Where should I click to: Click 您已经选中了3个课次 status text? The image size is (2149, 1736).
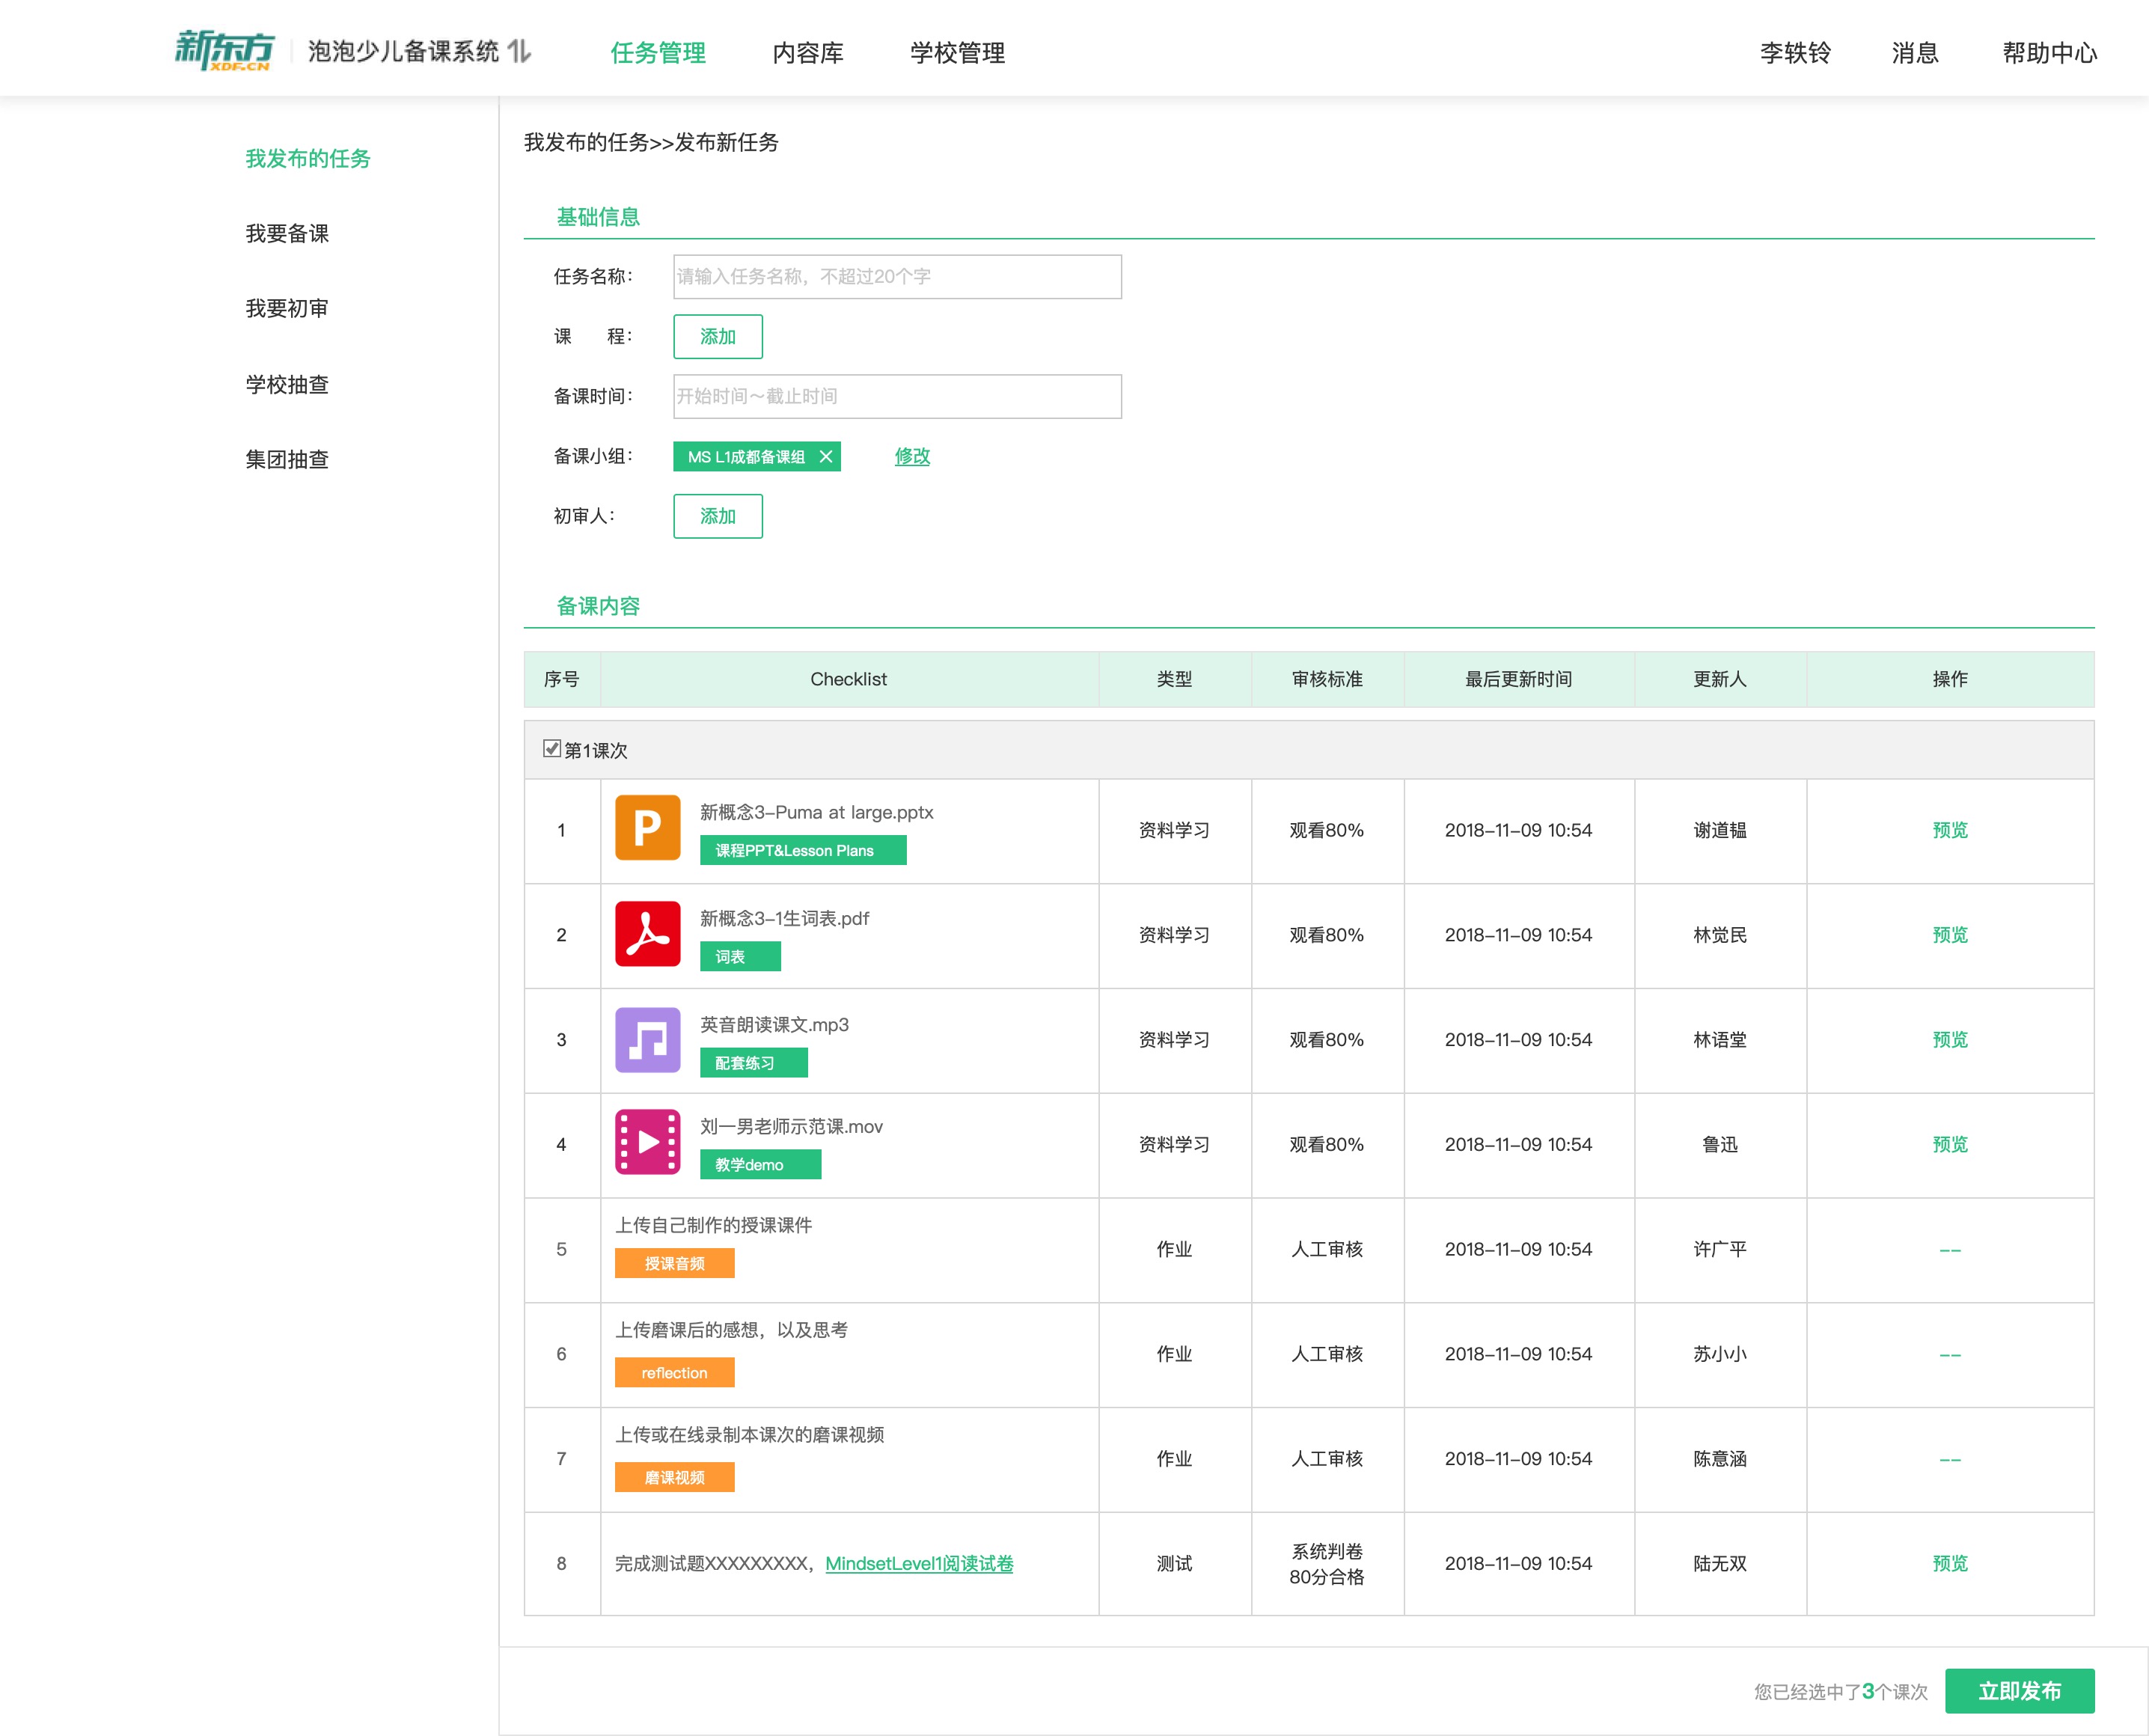[1840, 1691]
